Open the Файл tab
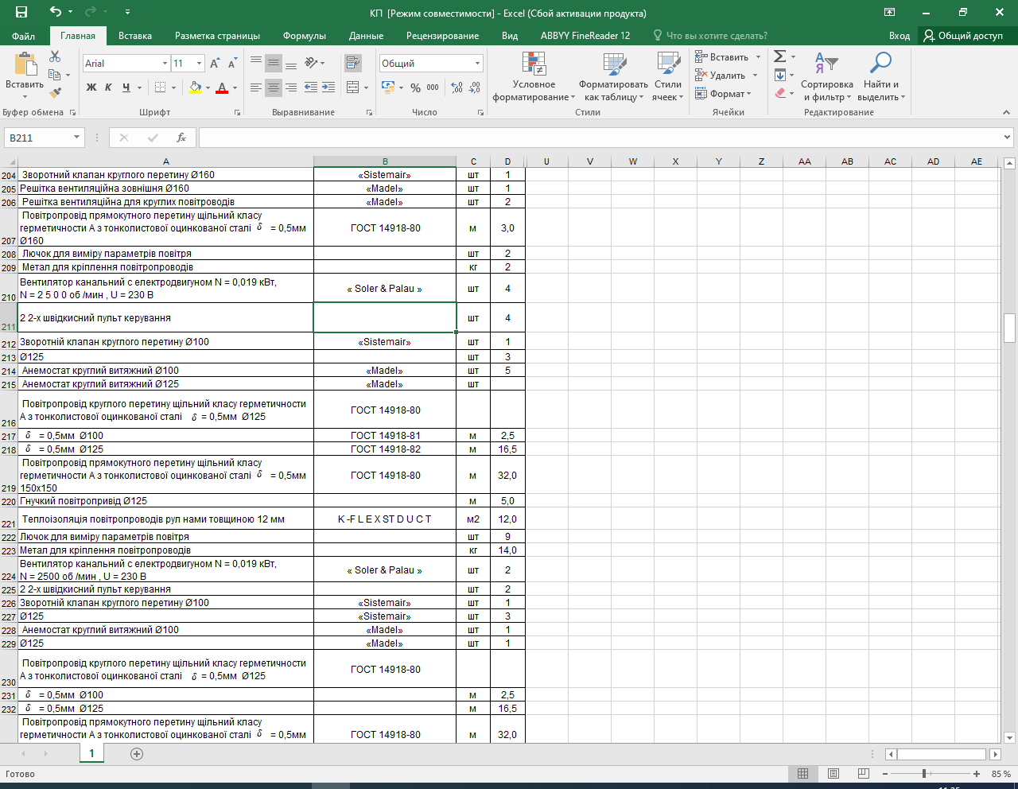This screenshot has width=1018, height=789. (x=24, y=36)
